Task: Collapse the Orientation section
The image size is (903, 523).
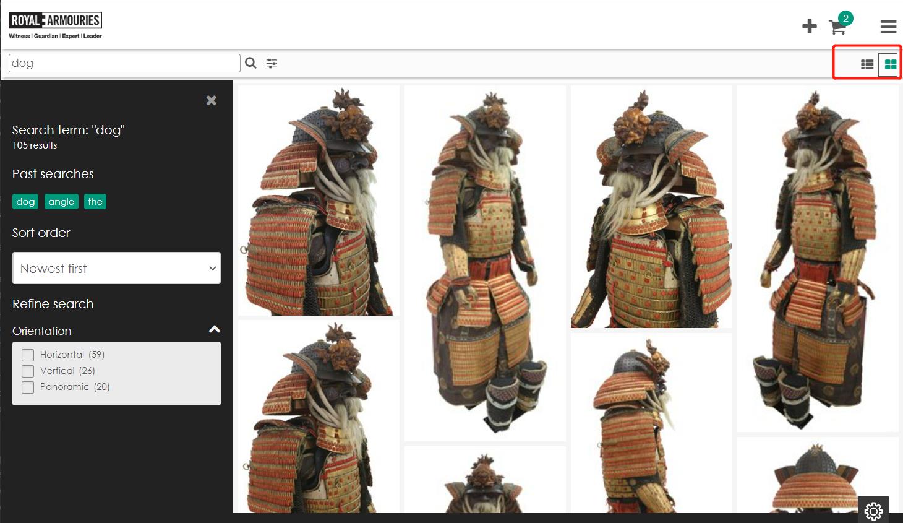Action: (x=215, y=329)
